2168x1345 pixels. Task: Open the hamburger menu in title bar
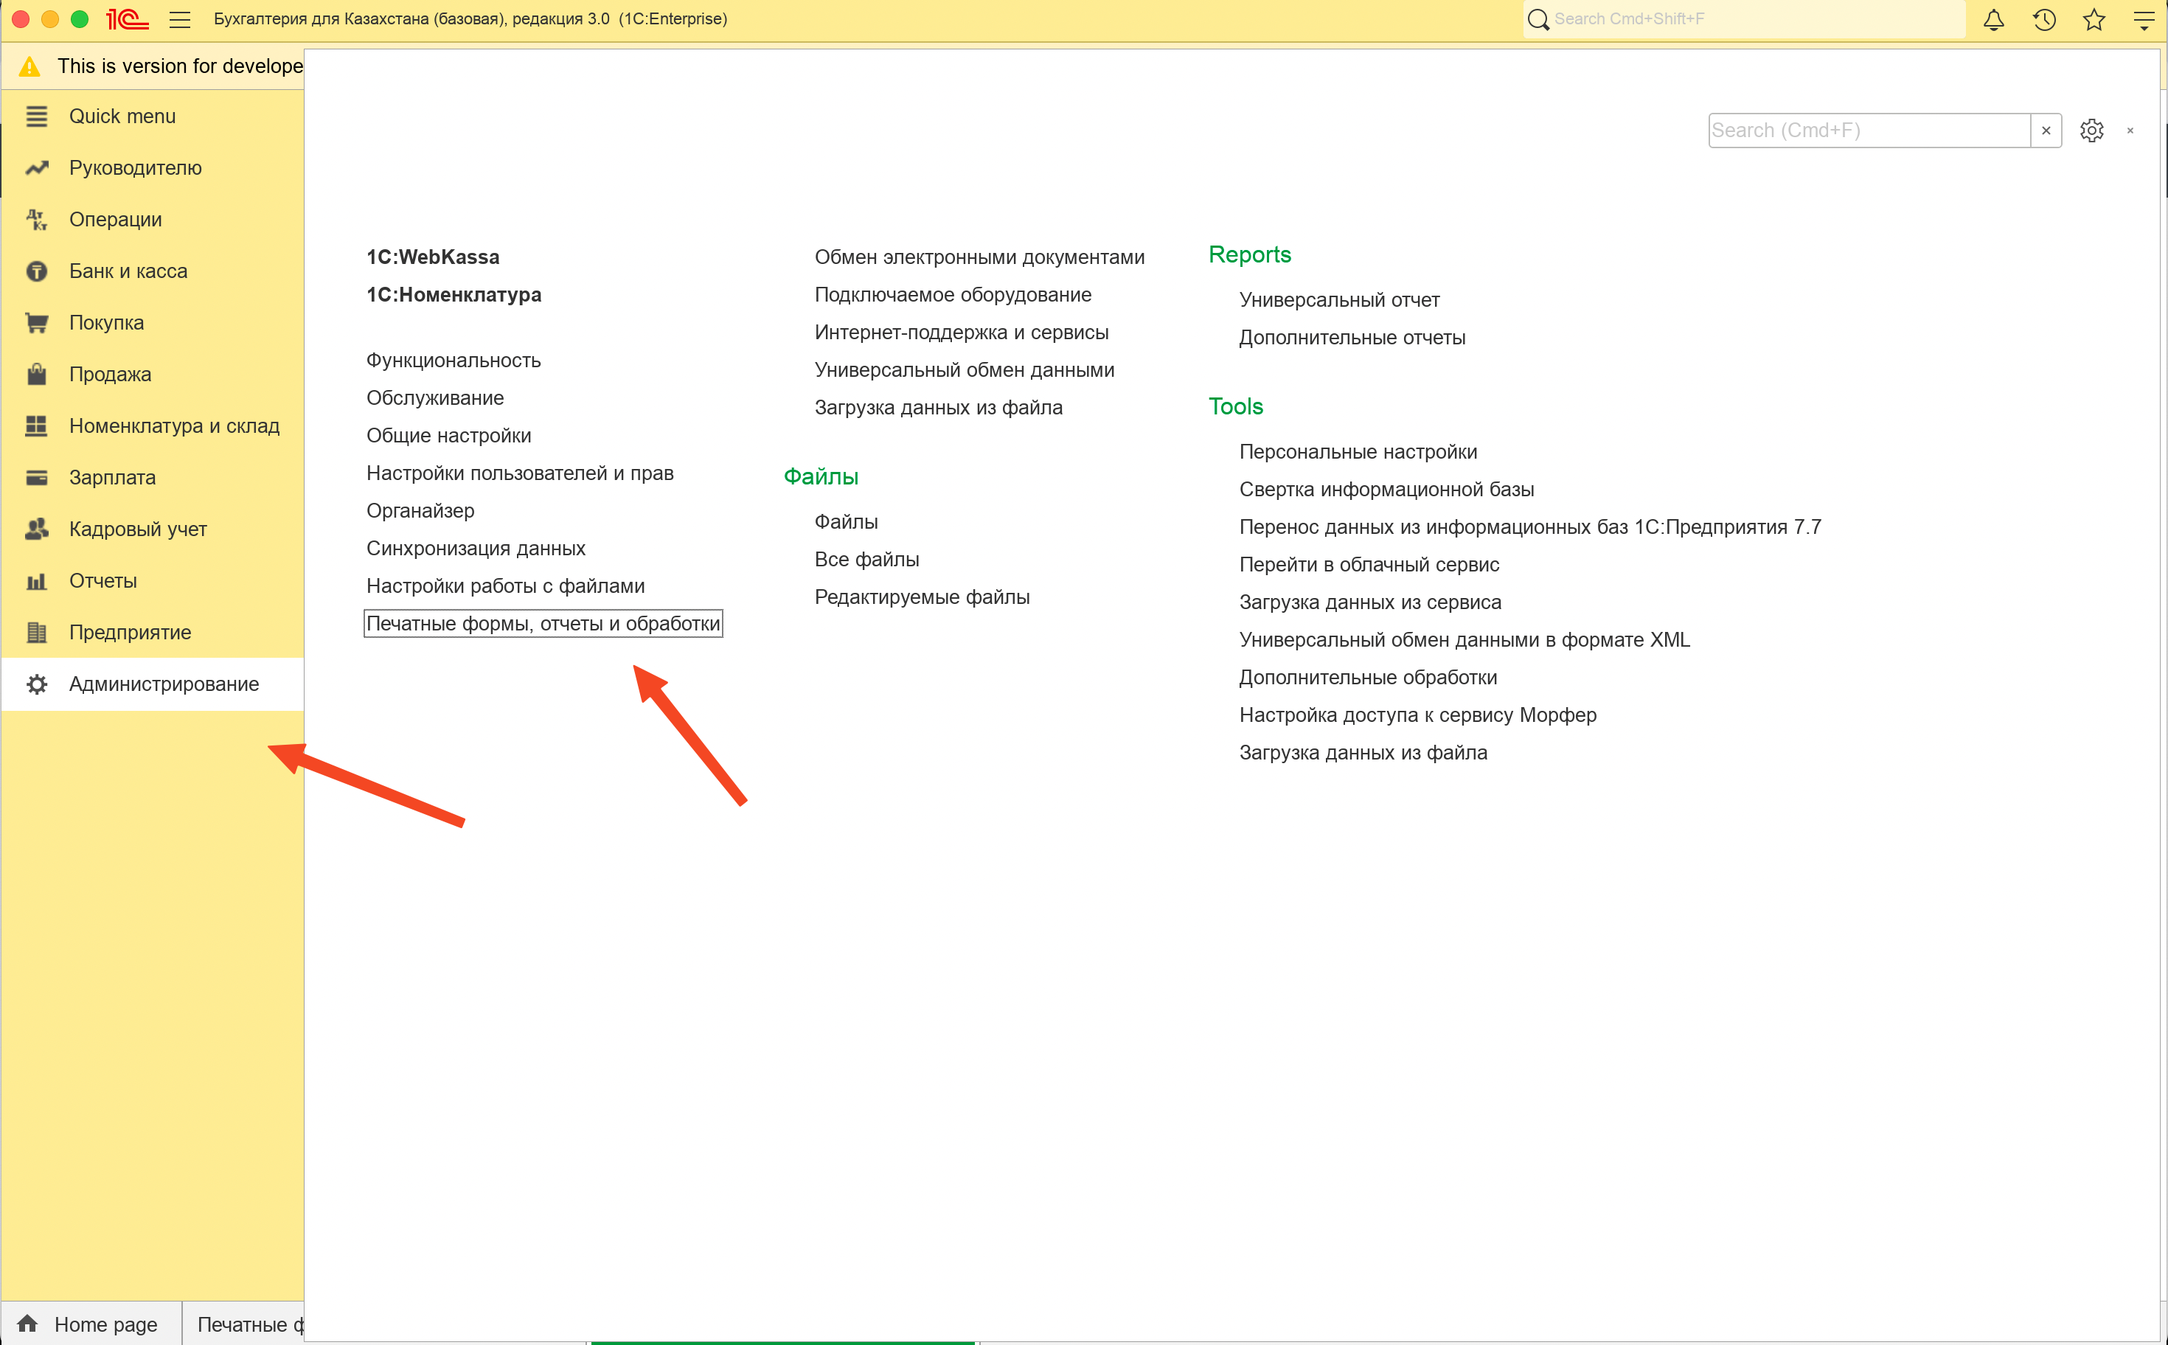click(180, 18)
